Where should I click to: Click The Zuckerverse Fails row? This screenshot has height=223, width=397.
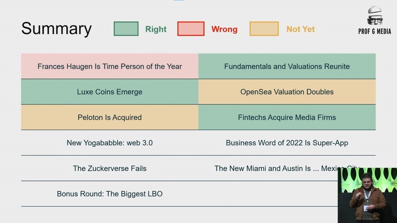[x=110, y=168]
